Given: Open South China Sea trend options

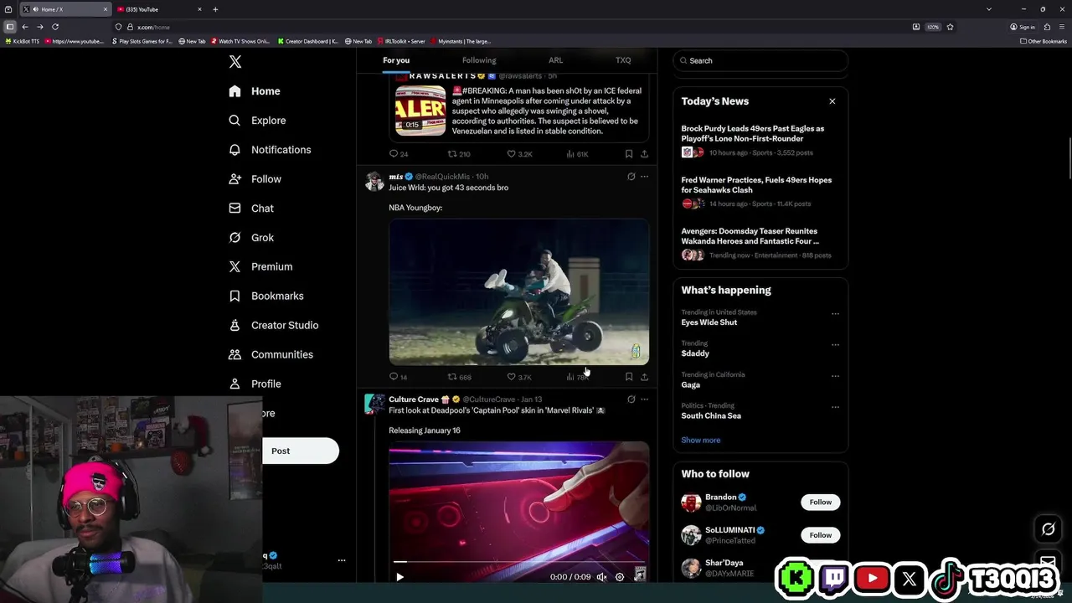Looking at the screenshot, I should click(x=835, y=407).
